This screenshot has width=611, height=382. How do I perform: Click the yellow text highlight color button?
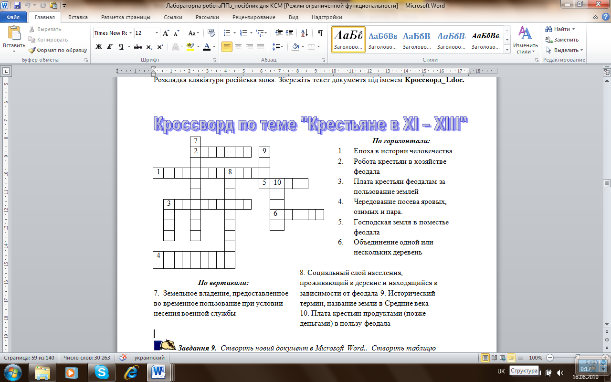tap(190, 47)
